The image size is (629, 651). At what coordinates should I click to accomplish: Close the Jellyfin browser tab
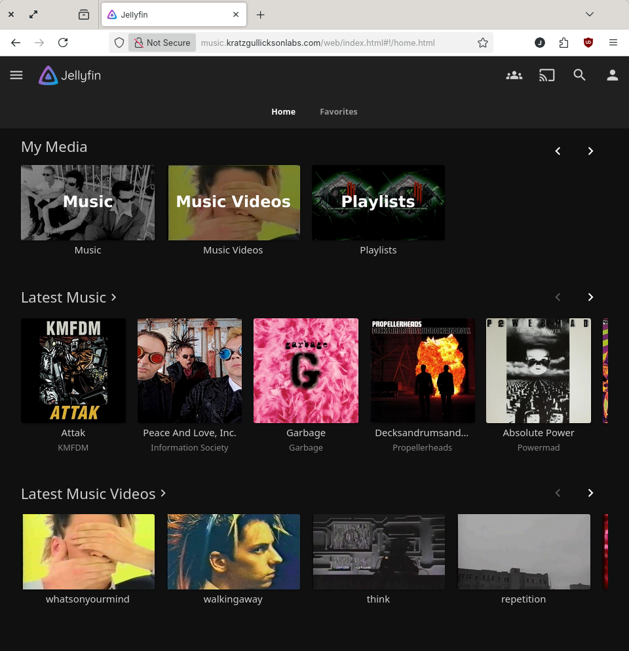(236, 14)
